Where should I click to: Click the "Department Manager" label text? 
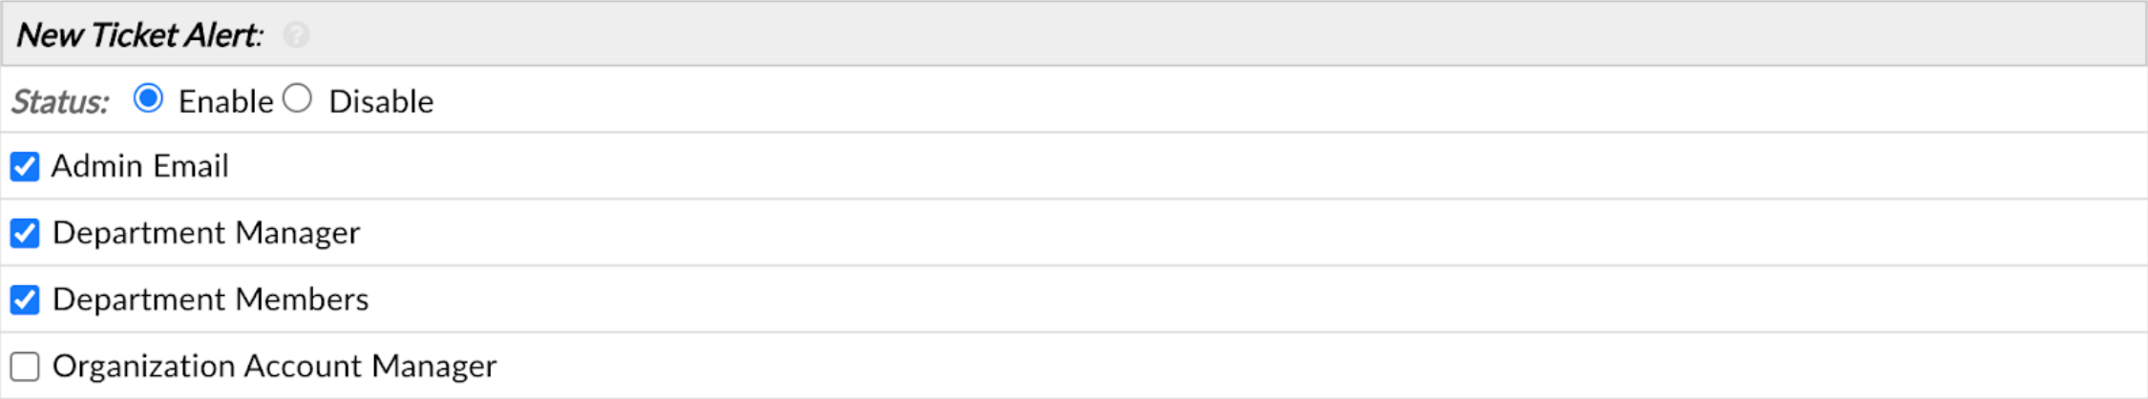[206, 233]
